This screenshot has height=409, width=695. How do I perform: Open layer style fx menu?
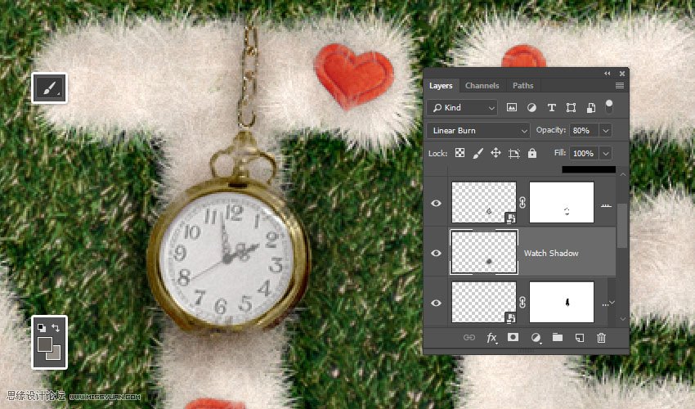tap(492, 337)
